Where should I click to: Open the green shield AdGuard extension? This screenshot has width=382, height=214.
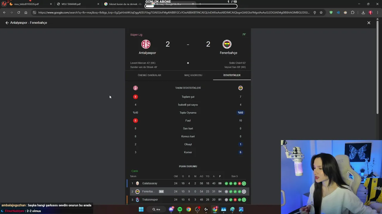click(331, 12)
